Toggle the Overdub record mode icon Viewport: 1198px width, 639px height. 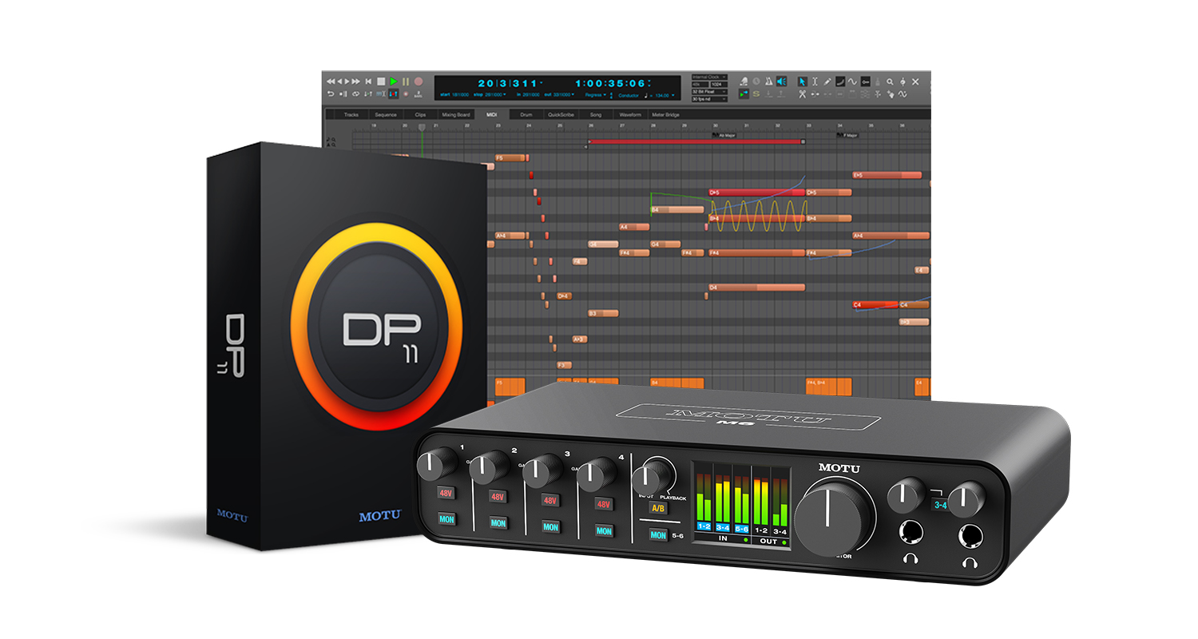(406, 94)
